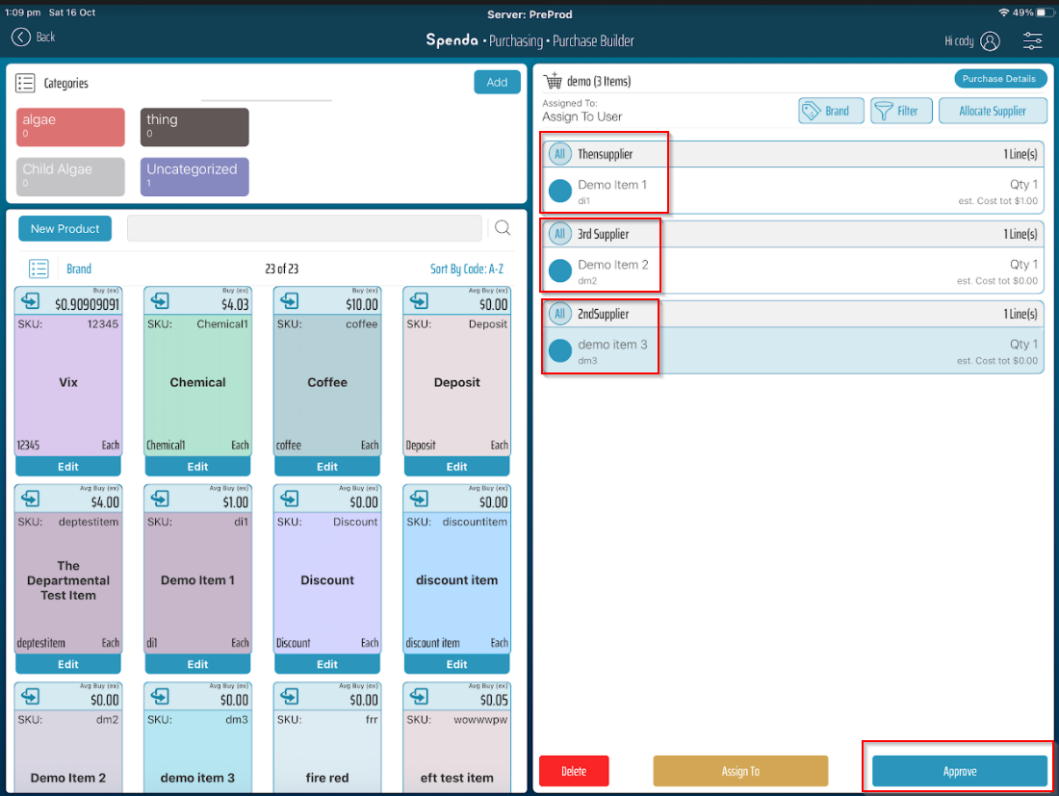
Task: Open the Brand filter above products
Action: point(79,269)
